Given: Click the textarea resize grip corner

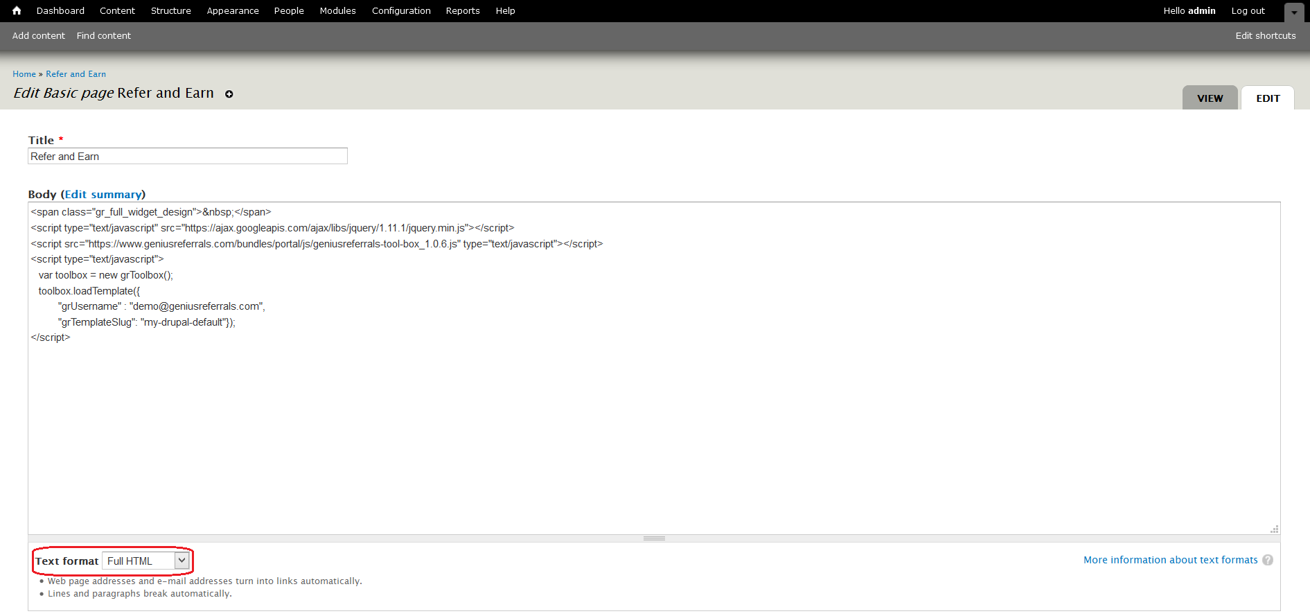Looking at the screenshot, I should (x=1274, y=529).
